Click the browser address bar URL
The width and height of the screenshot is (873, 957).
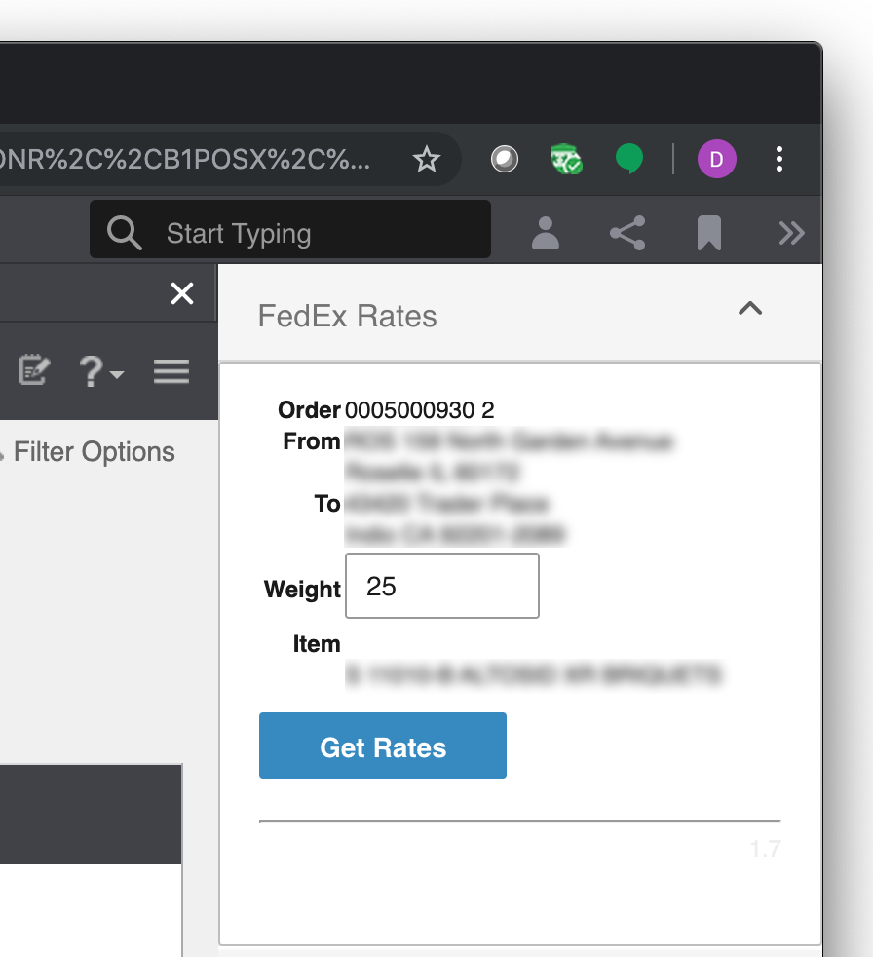click(184, 159)
